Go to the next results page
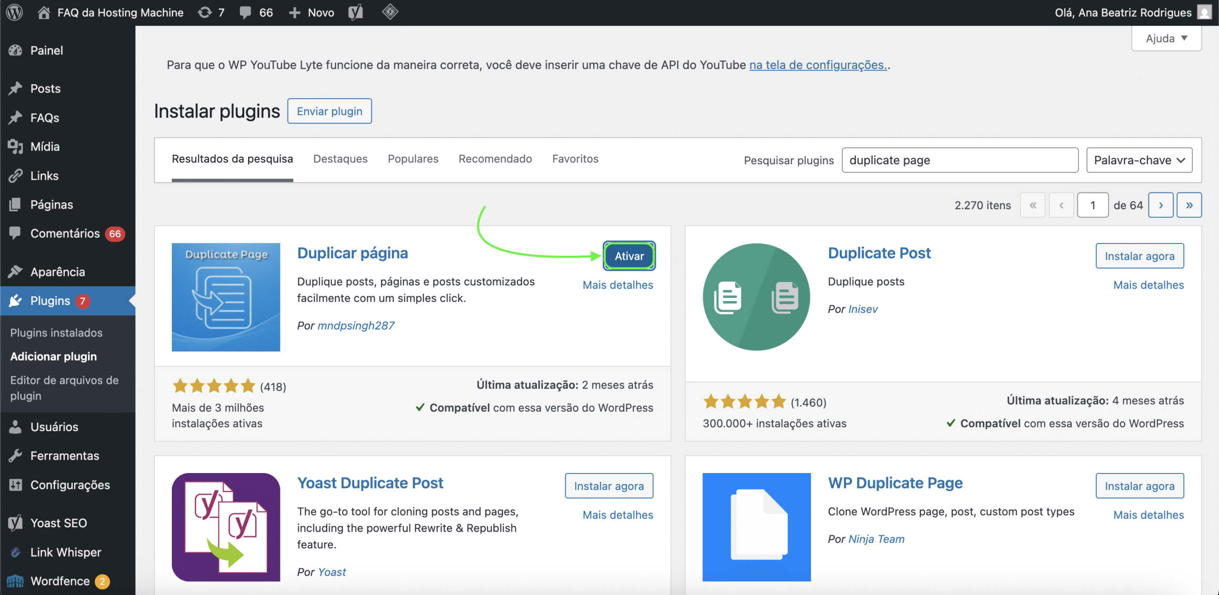This screenshot has height=595, width=1219. pyautogui.click(x=1161, y=205)
